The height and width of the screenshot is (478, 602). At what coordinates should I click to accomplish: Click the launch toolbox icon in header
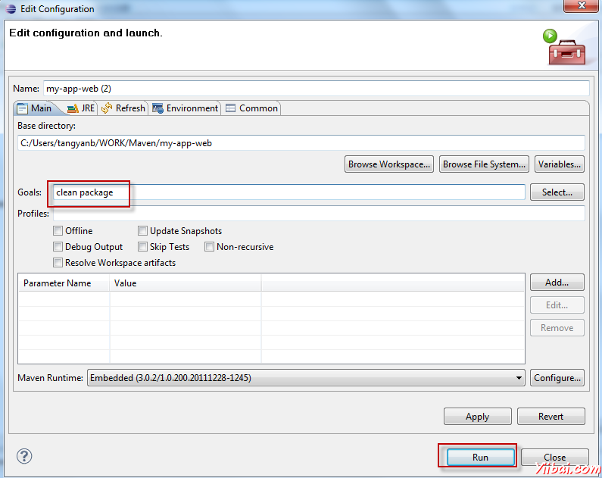[x=562, y=47]
